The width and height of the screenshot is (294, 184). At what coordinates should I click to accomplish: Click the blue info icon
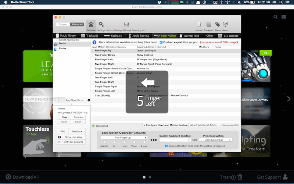94,42
